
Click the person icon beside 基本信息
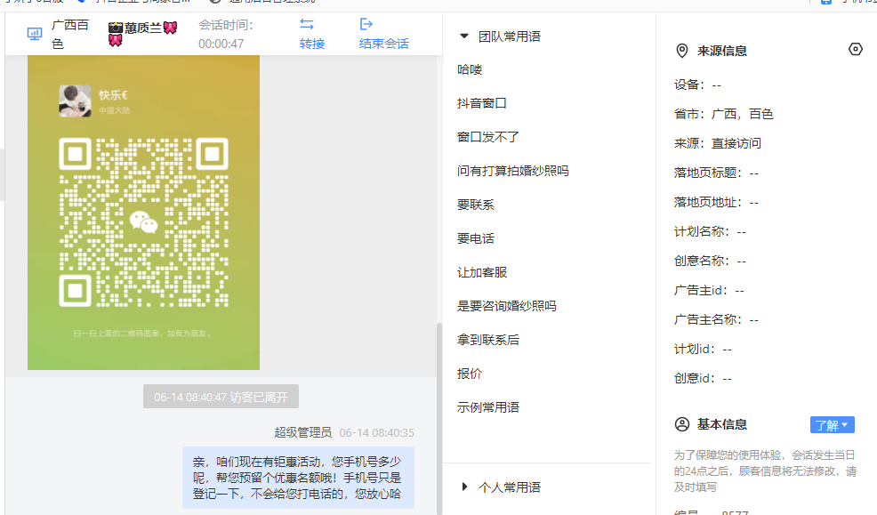click(x=682, y=424)
